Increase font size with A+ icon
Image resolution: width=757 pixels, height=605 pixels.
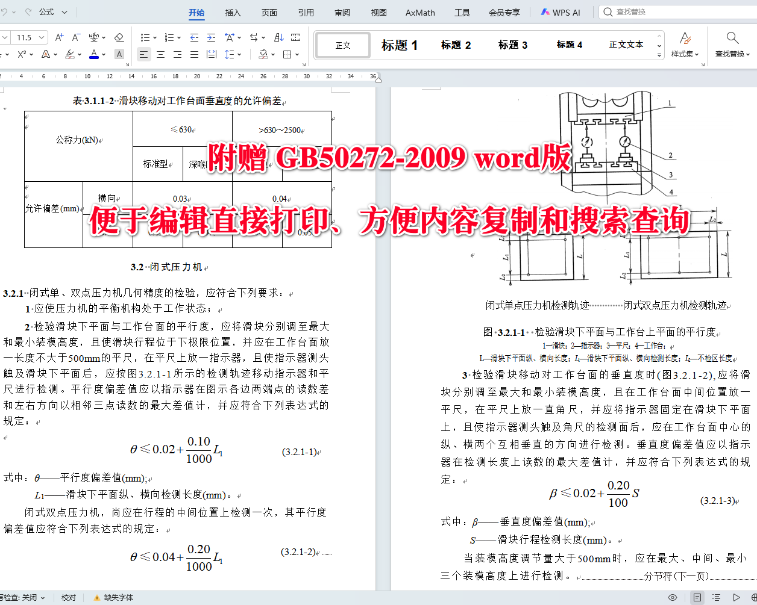59,37
